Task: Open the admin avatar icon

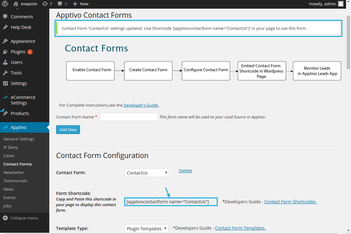Action: [x=341, y=4]
